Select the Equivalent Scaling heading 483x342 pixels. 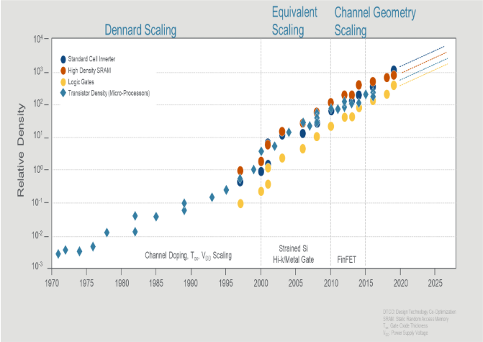[x=294, y=22]
